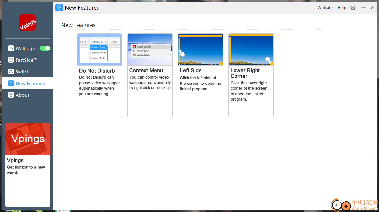Click the About circled V icon
Image resolution: width=379 pixels, height=212 pixels.
11,95
